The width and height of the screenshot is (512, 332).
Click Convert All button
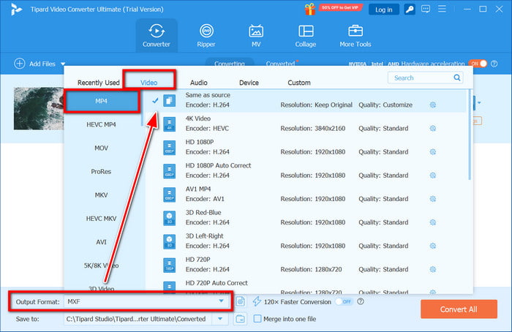(459, 309)
